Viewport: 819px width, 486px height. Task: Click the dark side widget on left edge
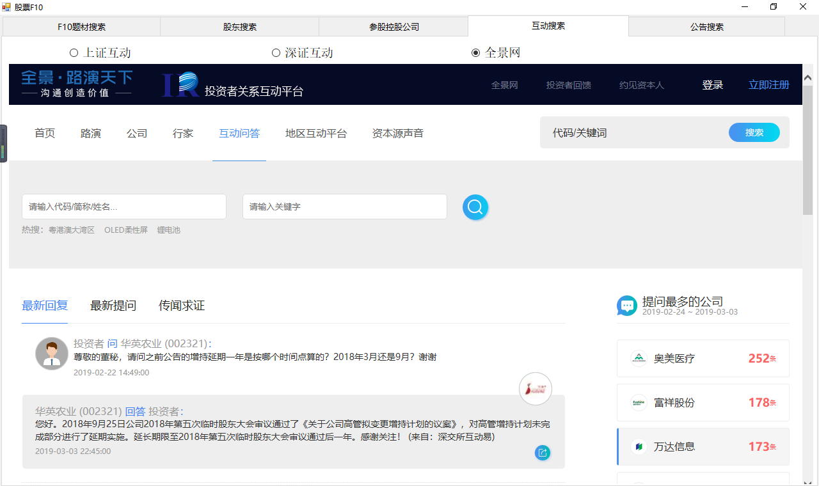[x=3, y=143]
